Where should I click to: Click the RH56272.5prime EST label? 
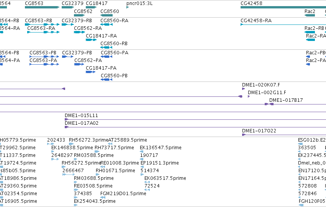(x=81, y=163)
